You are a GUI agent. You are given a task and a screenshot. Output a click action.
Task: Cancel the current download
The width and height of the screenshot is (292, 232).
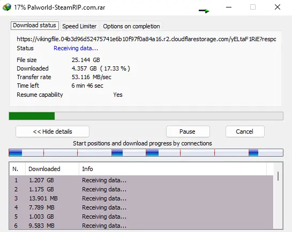click(x=245, y=132)
